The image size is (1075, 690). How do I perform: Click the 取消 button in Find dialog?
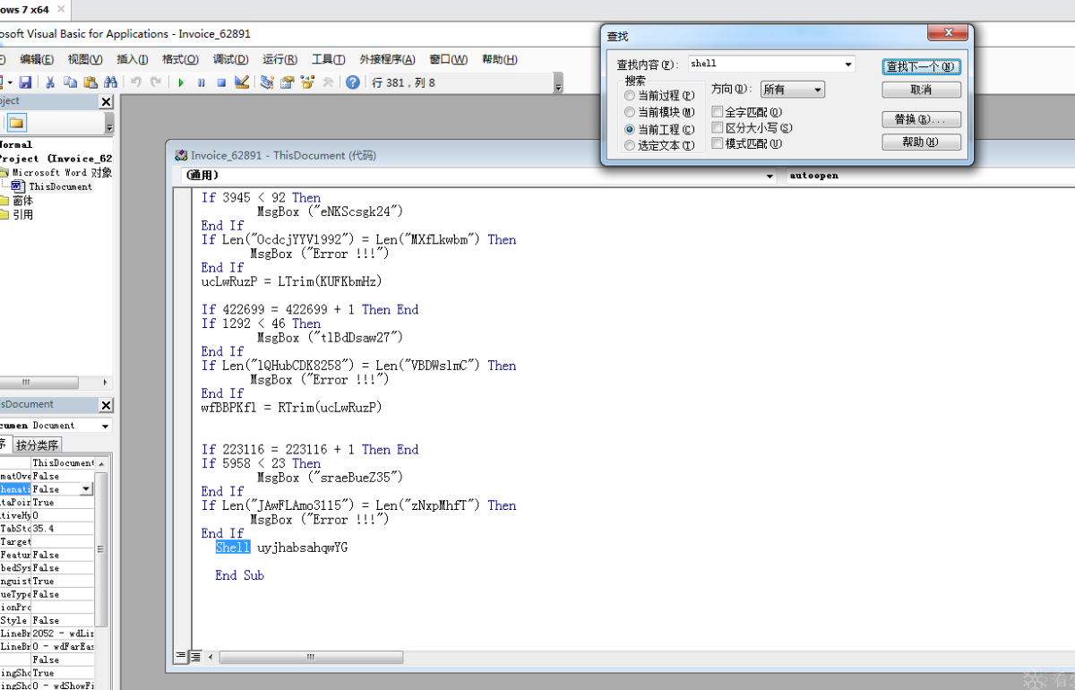[x=922, y=90]
